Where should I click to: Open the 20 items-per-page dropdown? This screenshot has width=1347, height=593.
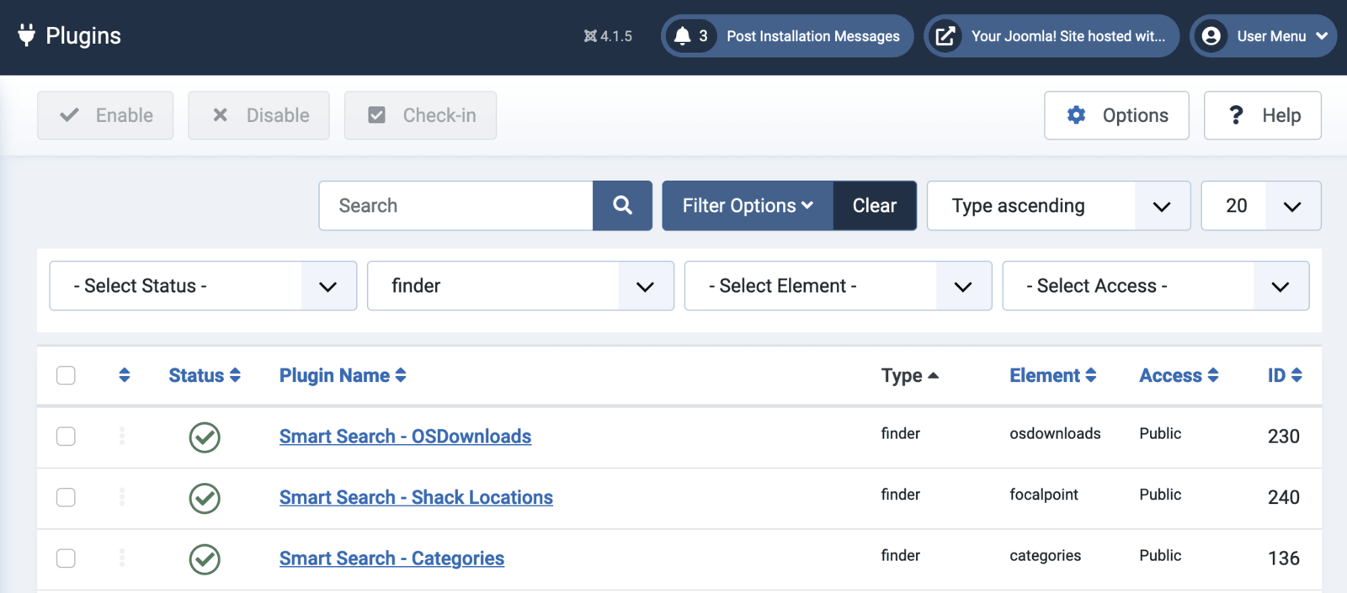coord(1260,205)
